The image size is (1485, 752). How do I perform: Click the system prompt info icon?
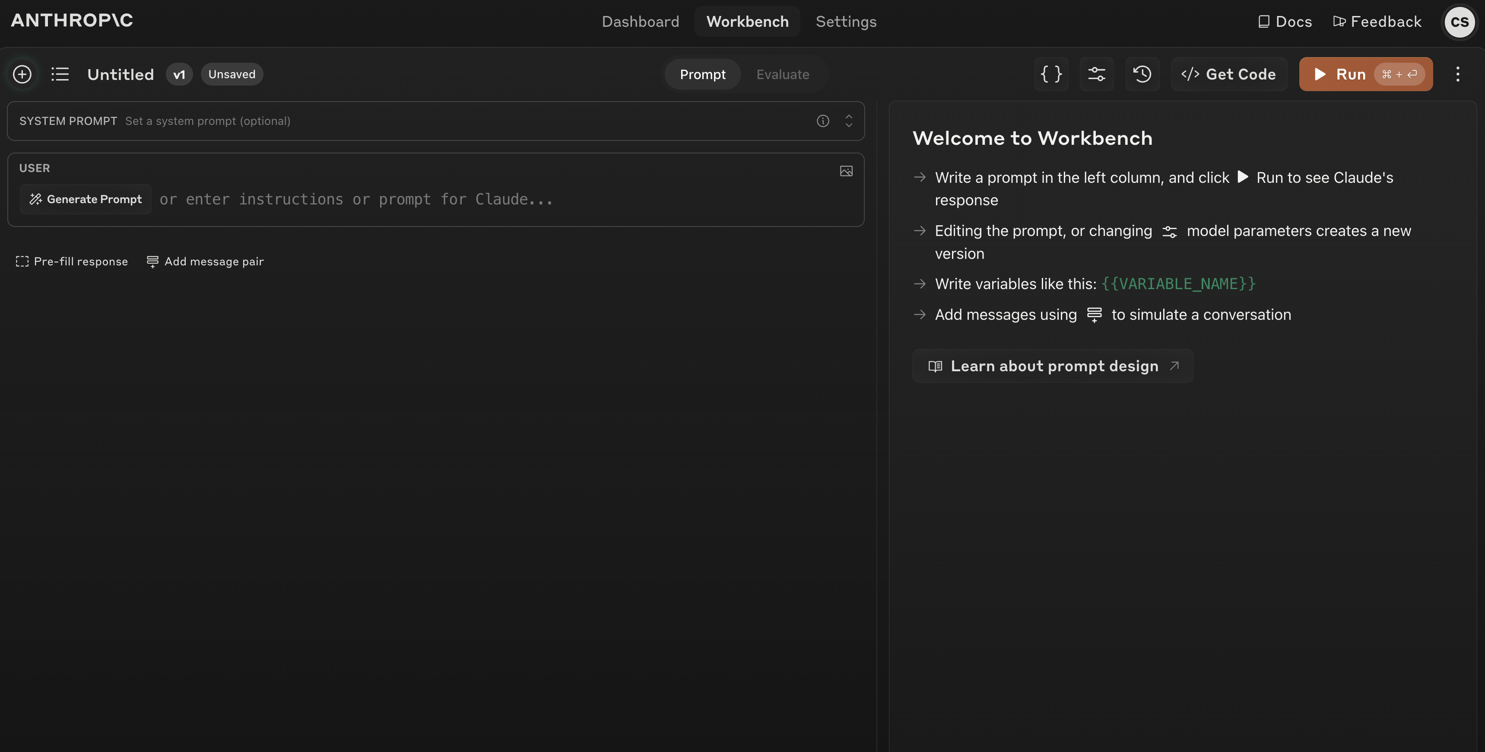coord(823,121)
